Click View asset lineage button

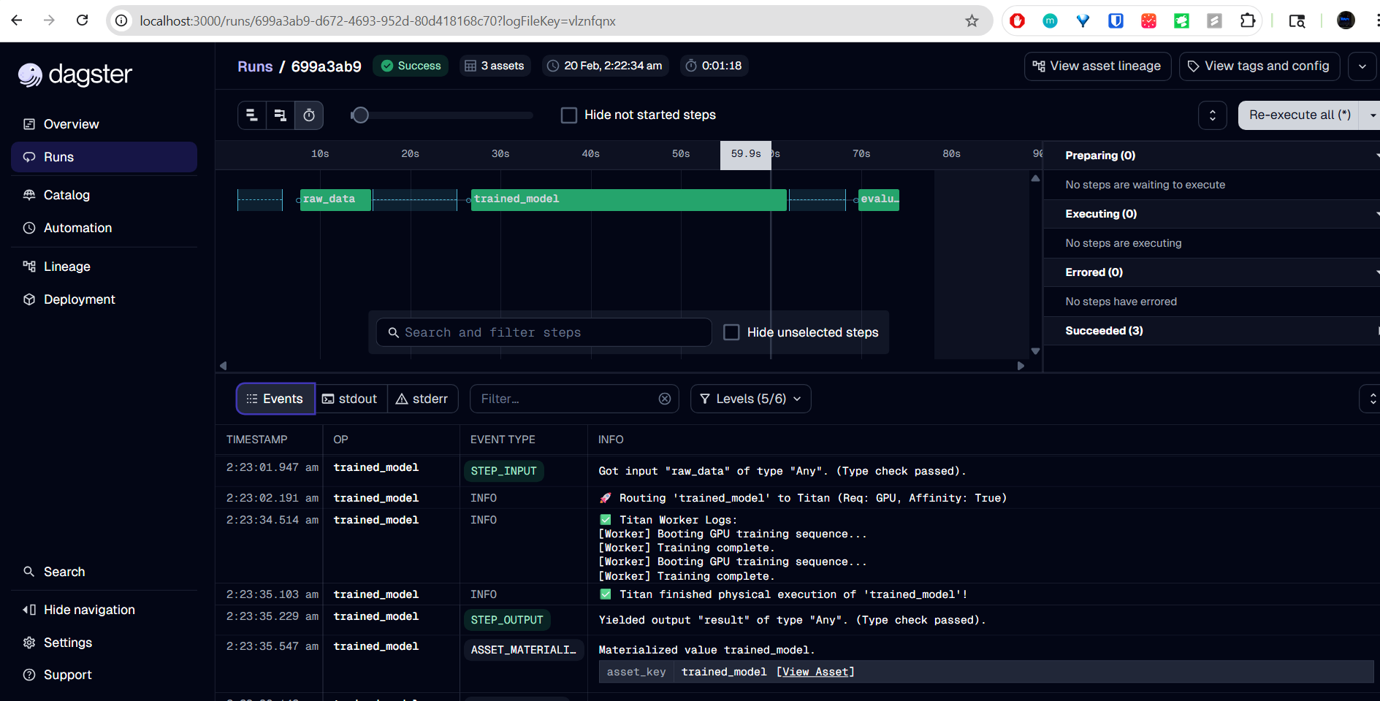click(x=1097, y=66)
